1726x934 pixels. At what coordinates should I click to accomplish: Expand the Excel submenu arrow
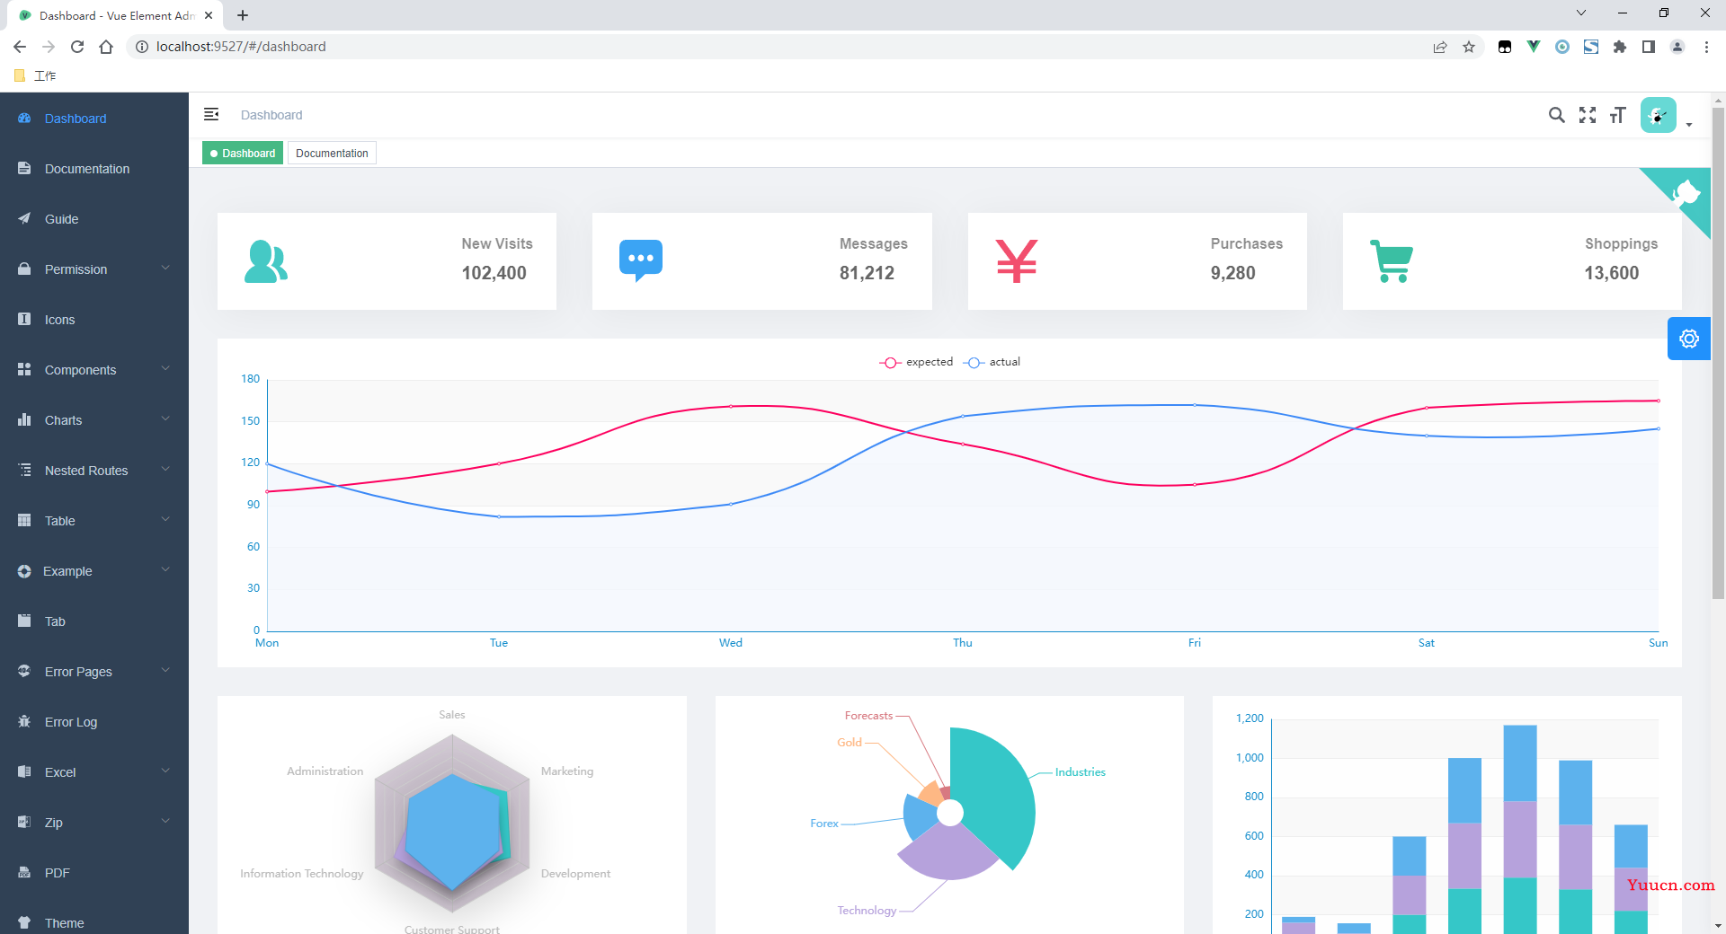click(165, 771)
